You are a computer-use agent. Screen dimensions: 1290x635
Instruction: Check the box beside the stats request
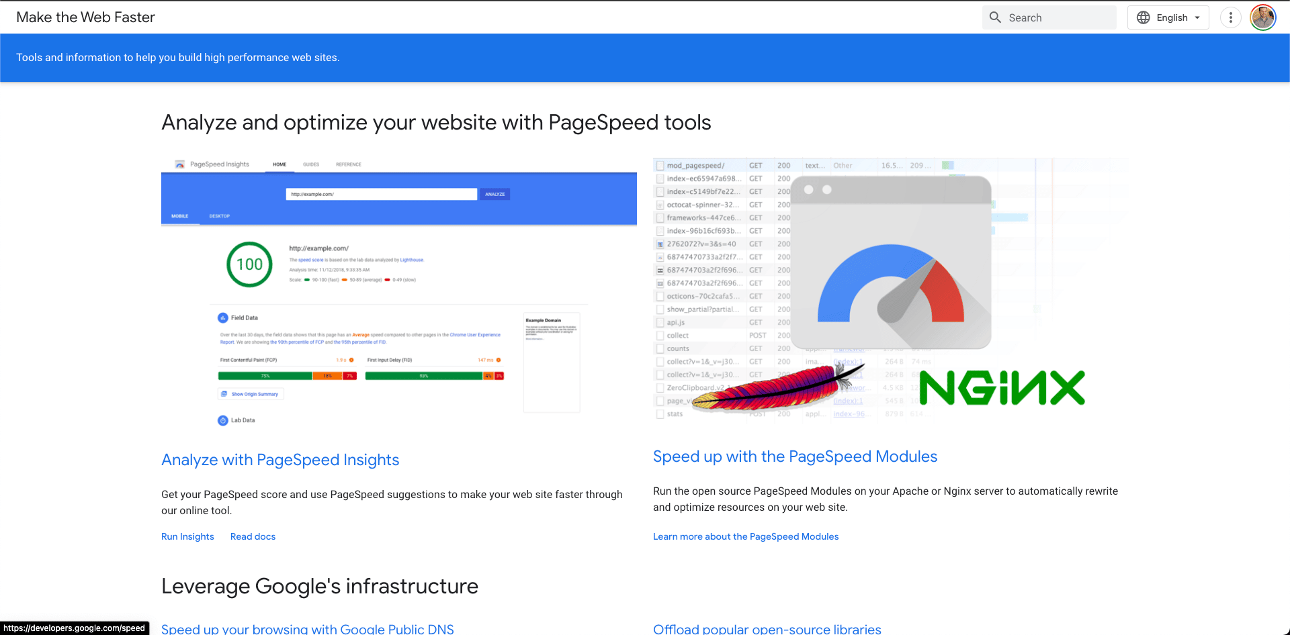660,414
